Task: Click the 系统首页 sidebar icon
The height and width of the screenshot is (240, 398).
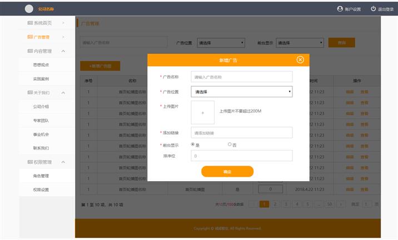Action: (x=30, y=23)
